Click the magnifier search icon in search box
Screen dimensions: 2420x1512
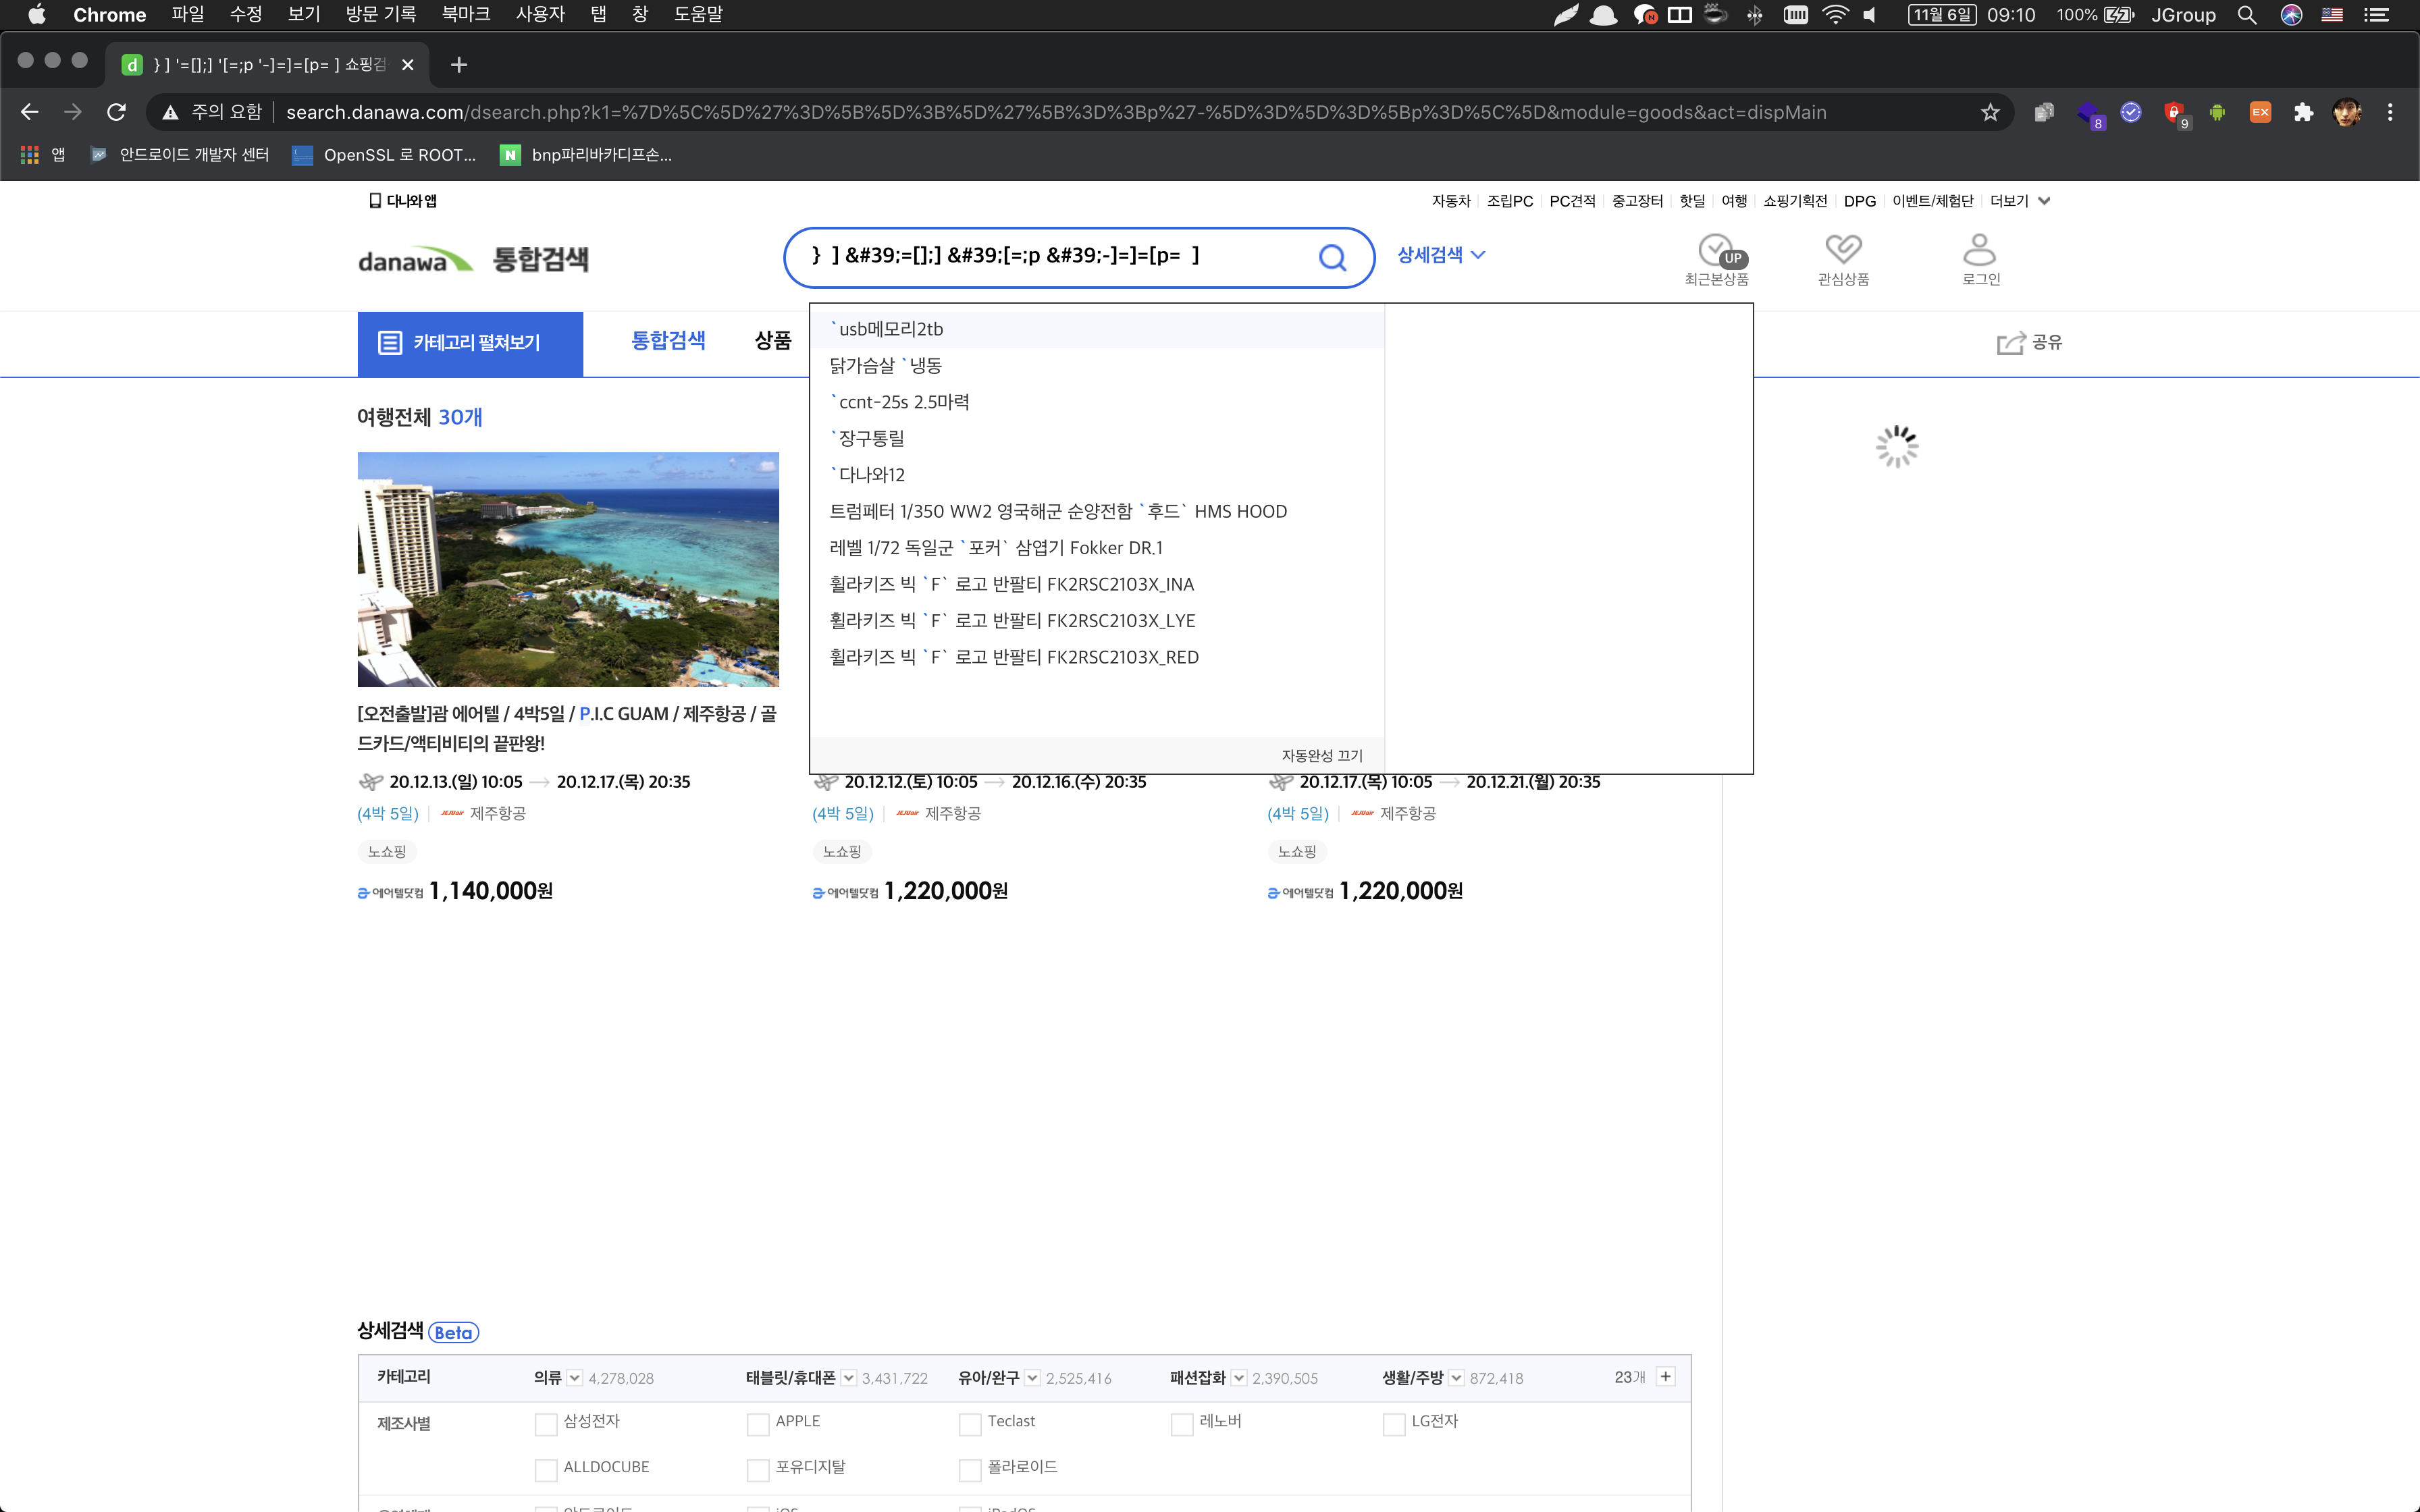1332,258
